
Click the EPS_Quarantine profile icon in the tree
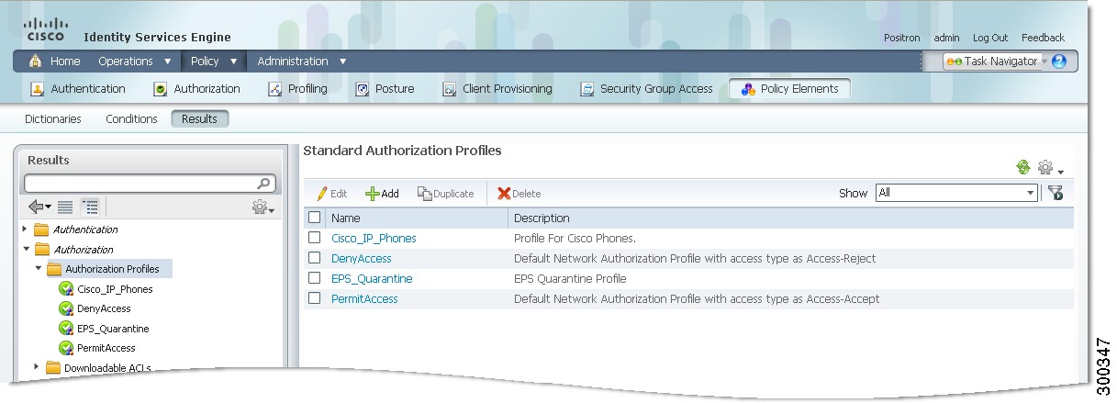(66, 329)
